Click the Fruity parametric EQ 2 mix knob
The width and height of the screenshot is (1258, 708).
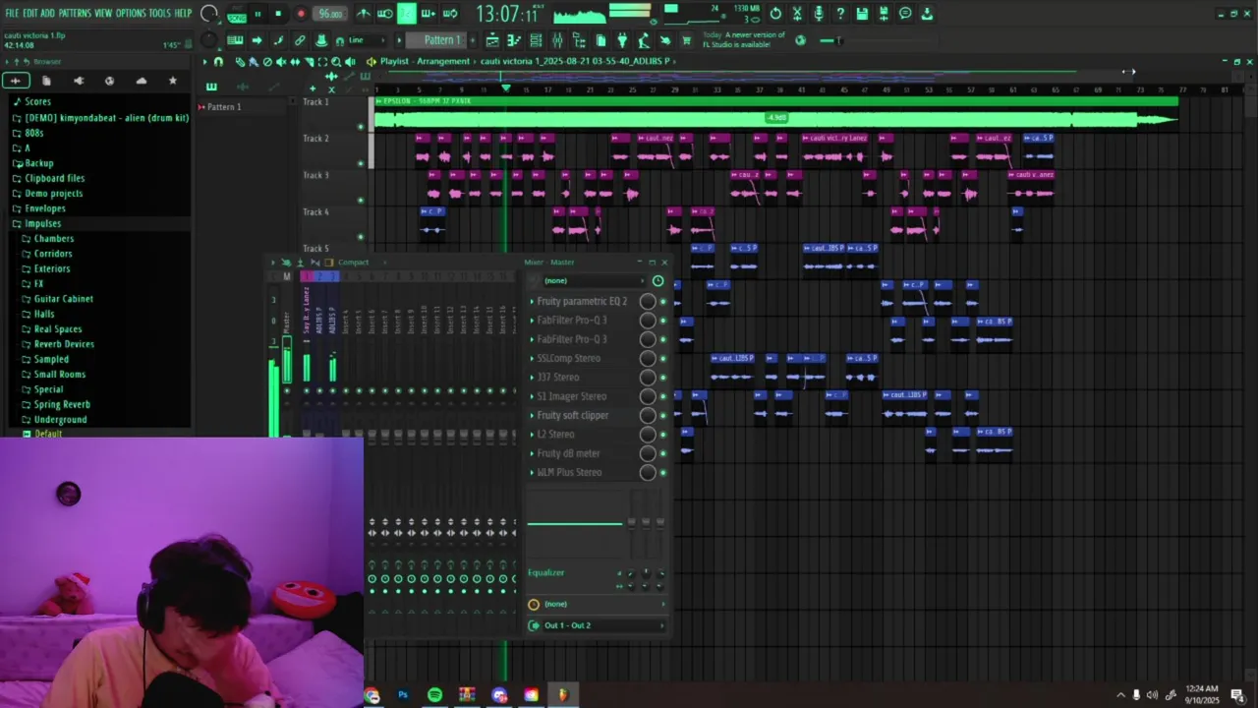[x=648, y=302]
